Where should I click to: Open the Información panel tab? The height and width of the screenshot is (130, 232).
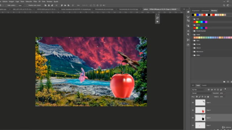pos(205,10)
